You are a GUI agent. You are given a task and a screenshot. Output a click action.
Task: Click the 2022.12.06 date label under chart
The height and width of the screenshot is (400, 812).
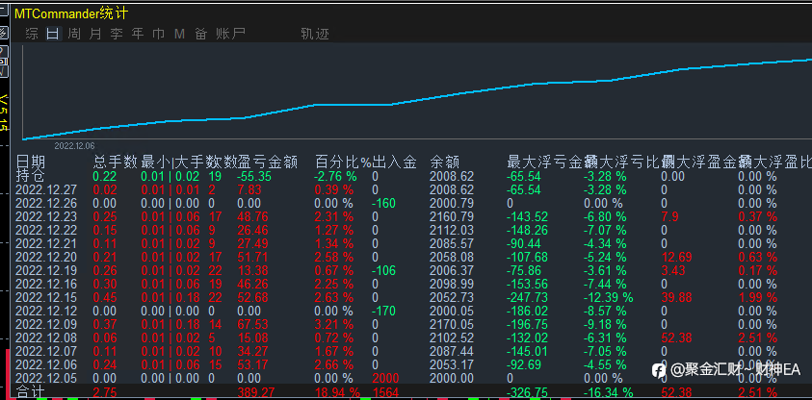click(74, 146)
